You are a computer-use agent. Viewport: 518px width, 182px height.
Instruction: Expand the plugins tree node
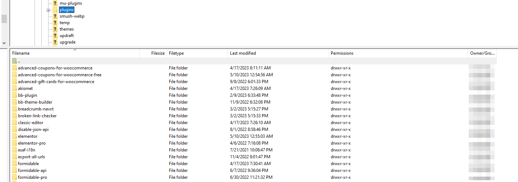(48, 10)
